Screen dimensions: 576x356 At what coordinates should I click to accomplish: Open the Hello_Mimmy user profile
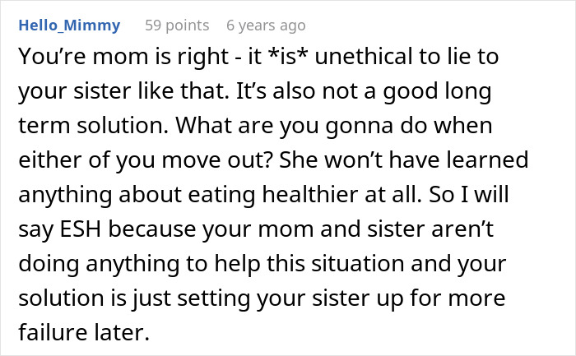67,25
